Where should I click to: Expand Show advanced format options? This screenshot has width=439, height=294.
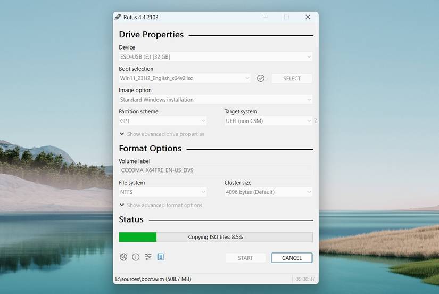coord(161,205)
